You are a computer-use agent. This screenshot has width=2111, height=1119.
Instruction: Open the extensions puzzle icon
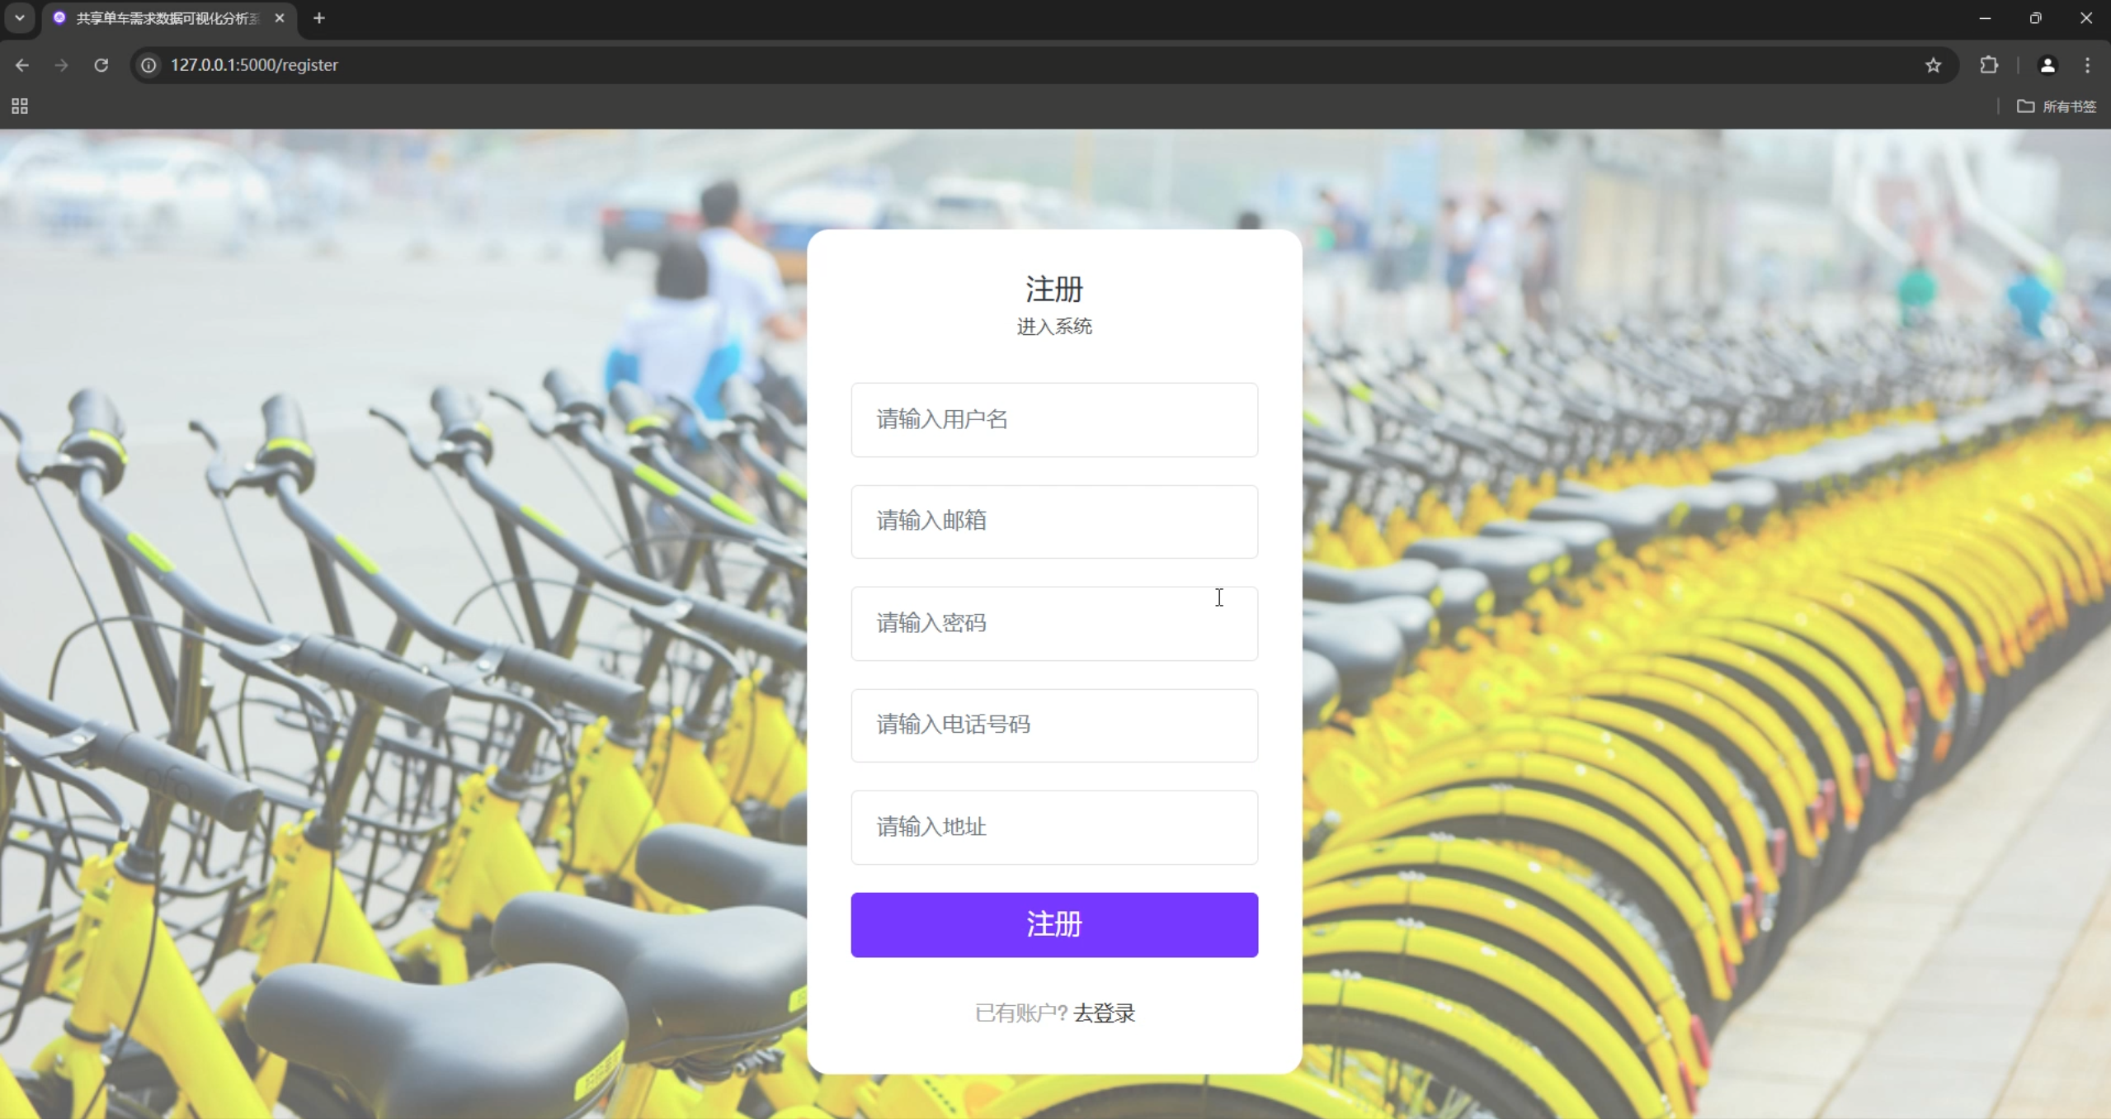1989,65
